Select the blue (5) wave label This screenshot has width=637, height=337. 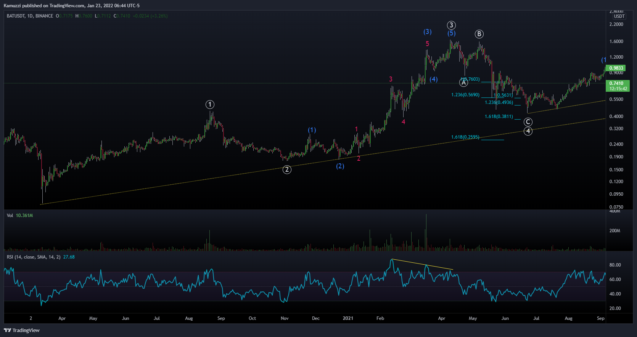452,33
